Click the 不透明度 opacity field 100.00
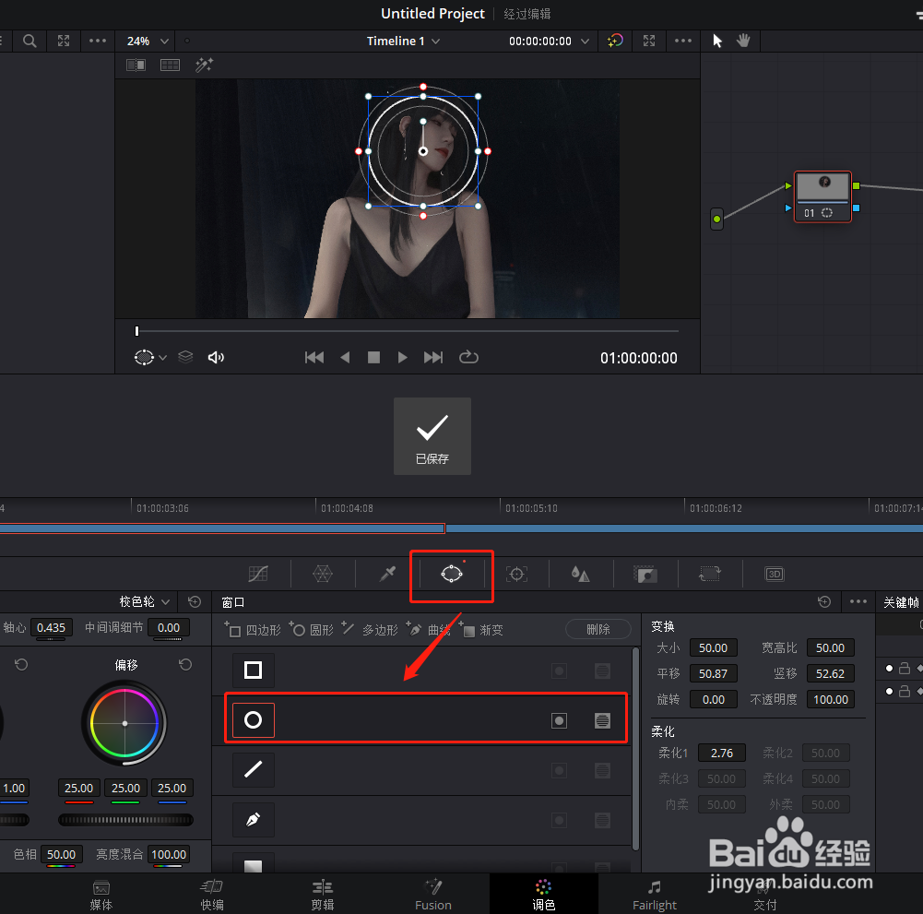This screenshot has width=923, height=914. point(831,700)
